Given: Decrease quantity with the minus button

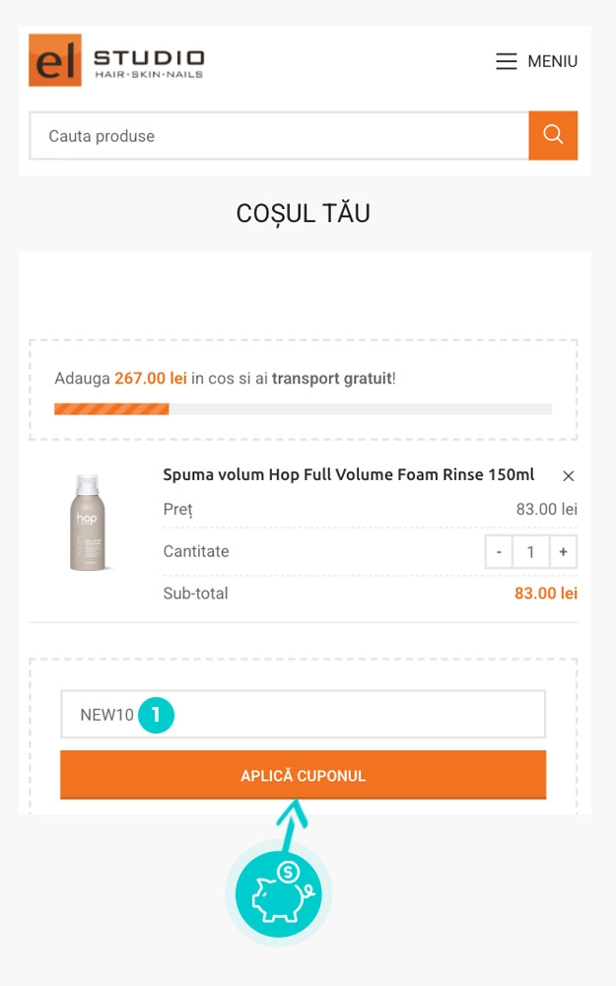Looking at the screenshot, I should click(x=499, y=552).
